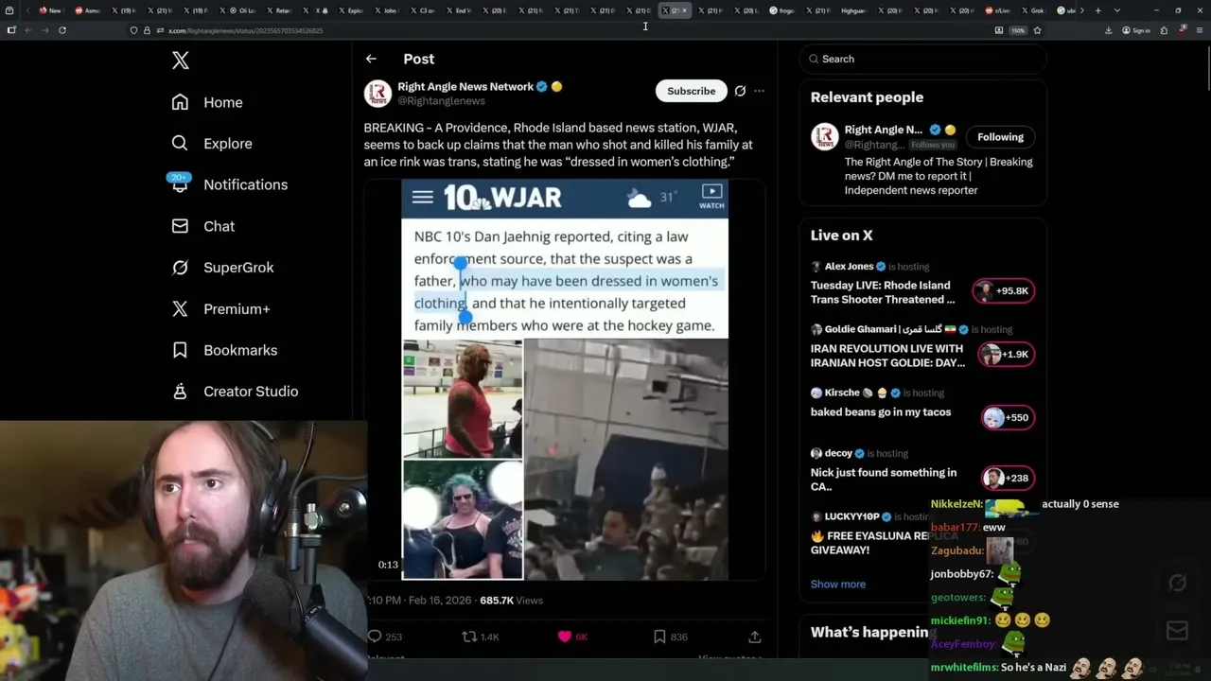Click the WJAR hamburger menu in video
Viewport: 1211px width, 681px height.
click(x=423, y=197)
